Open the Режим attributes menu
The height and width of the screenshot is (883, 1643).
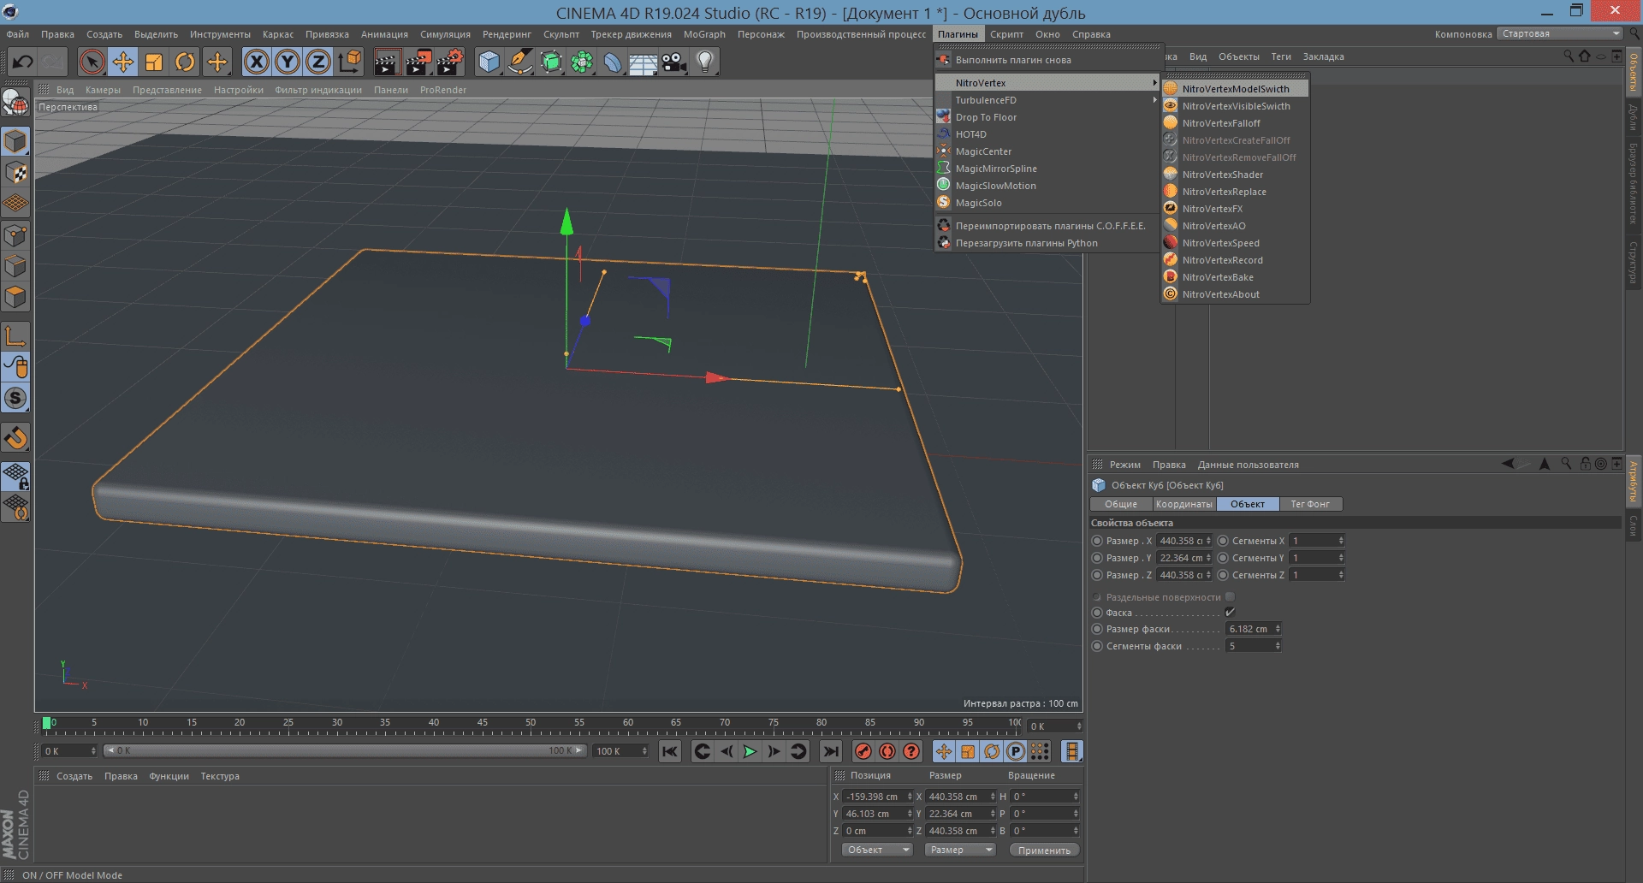click(1124, 465)
